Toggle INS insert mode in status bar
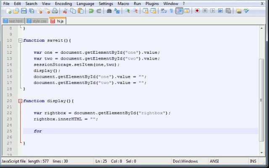The height and width of the screenshot is (168, 269). pos(253,161)
